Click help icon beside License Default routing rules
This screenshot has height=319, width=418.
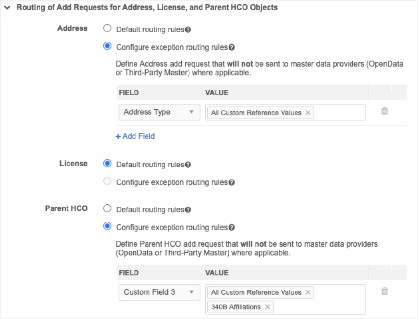click(188, 165)
